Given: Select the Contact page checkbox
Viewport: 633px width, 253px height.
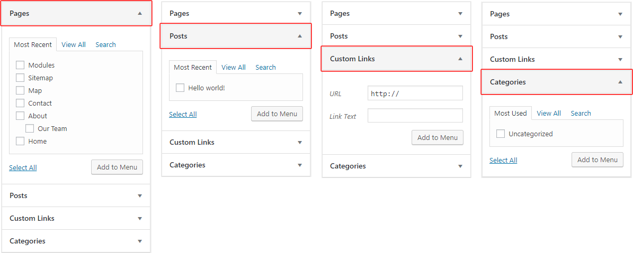Looking at the screenshot, I should pyautogui.click(x=20, y=104).
